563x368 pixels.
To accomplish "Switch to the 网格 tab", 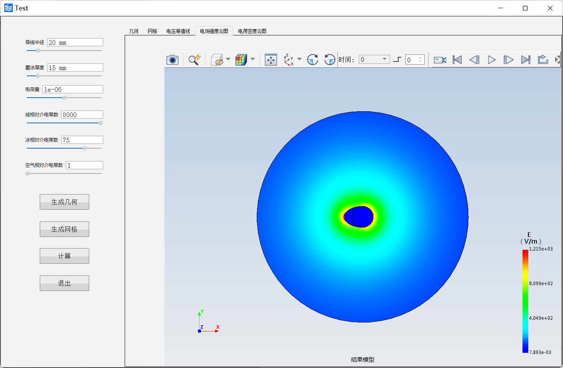I will (152, 31).
